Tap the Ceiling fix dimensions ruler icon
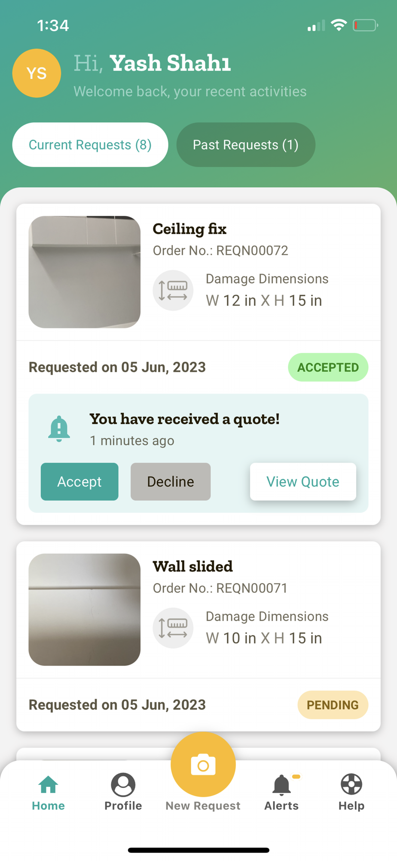This screenshot has width=397, height=861. [173, 291]
